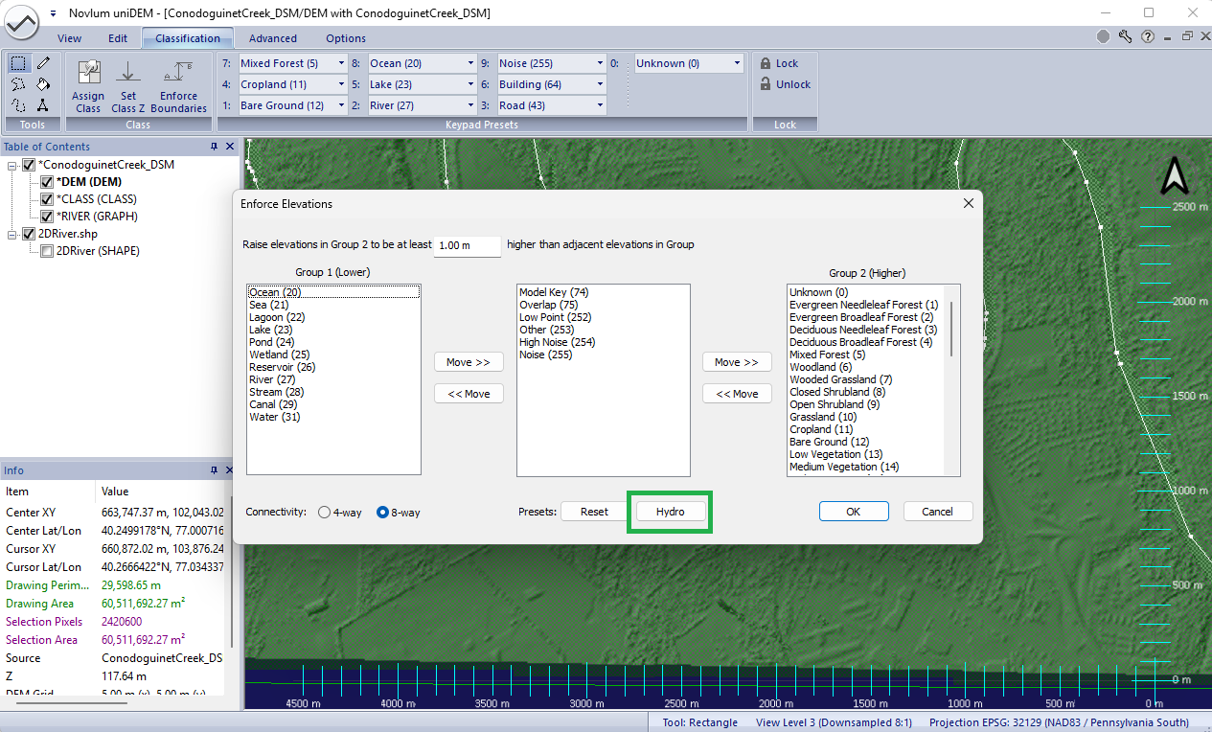Select the Pencil draw tool

click(x=43, y=63)
